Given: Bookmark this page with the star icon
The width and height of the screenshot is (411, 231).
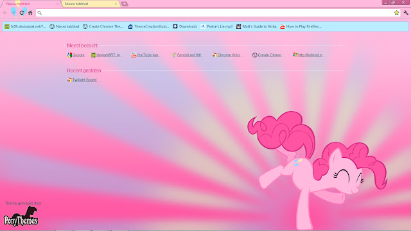Looking at the screenshot, I should [396, 13].
